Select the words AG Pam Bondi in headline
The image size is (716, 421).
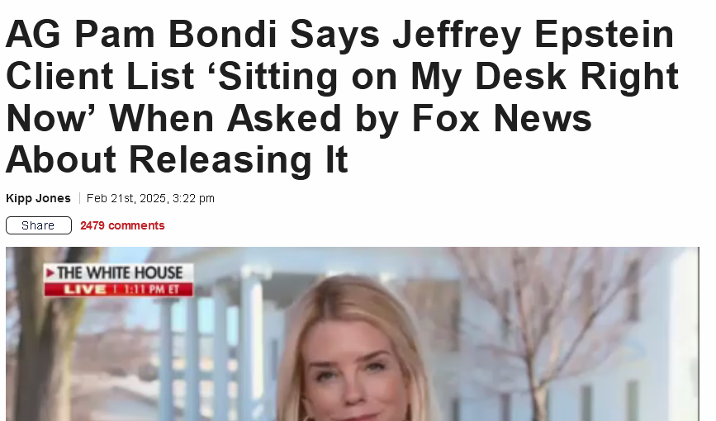(141, 34)
